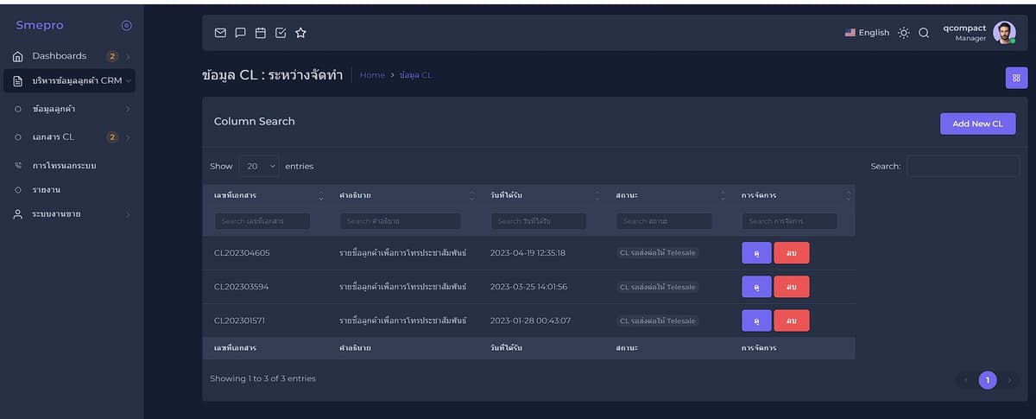1036x419 pixels.
Task: Click the Add New CL button
Action: [x=977, y=124]
